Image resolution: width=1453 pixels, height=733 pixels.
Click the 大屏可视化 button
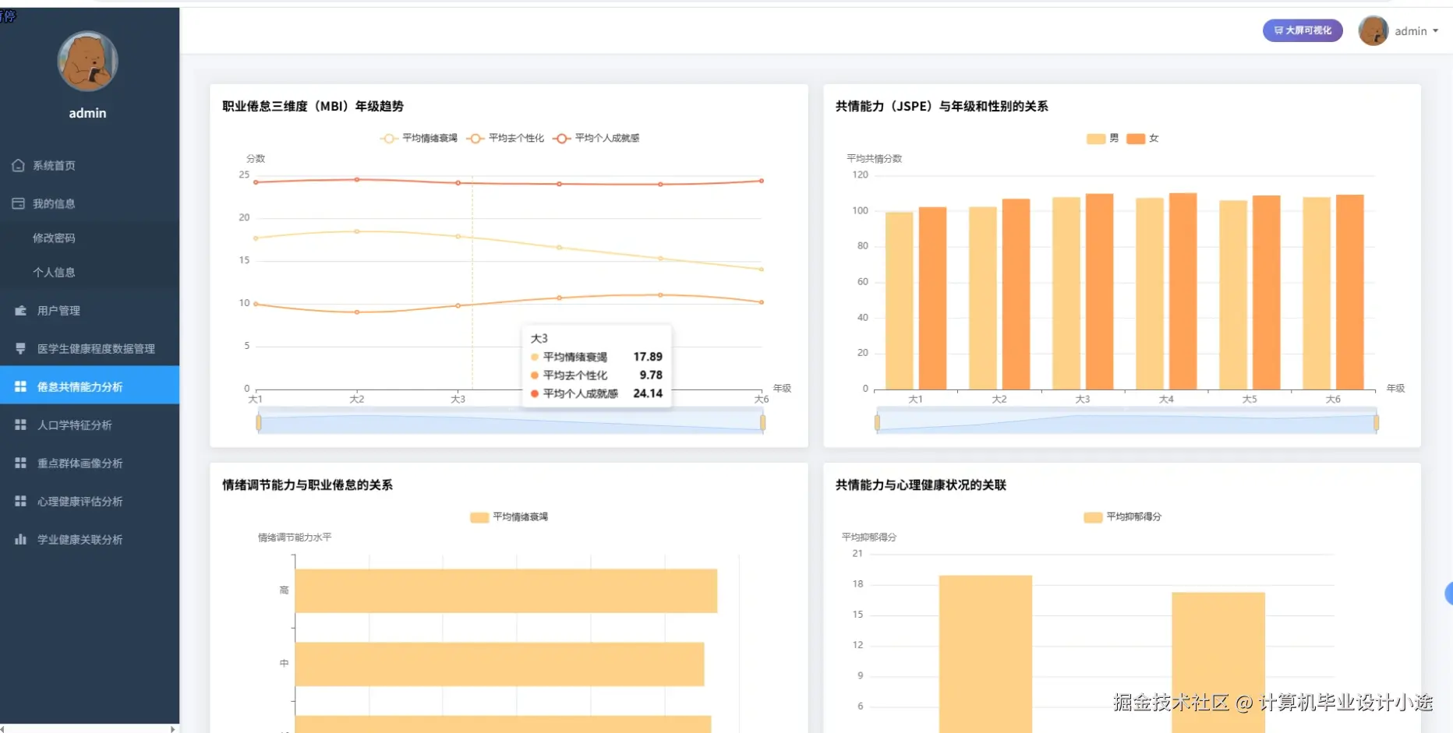click(x=1303, y=30)
